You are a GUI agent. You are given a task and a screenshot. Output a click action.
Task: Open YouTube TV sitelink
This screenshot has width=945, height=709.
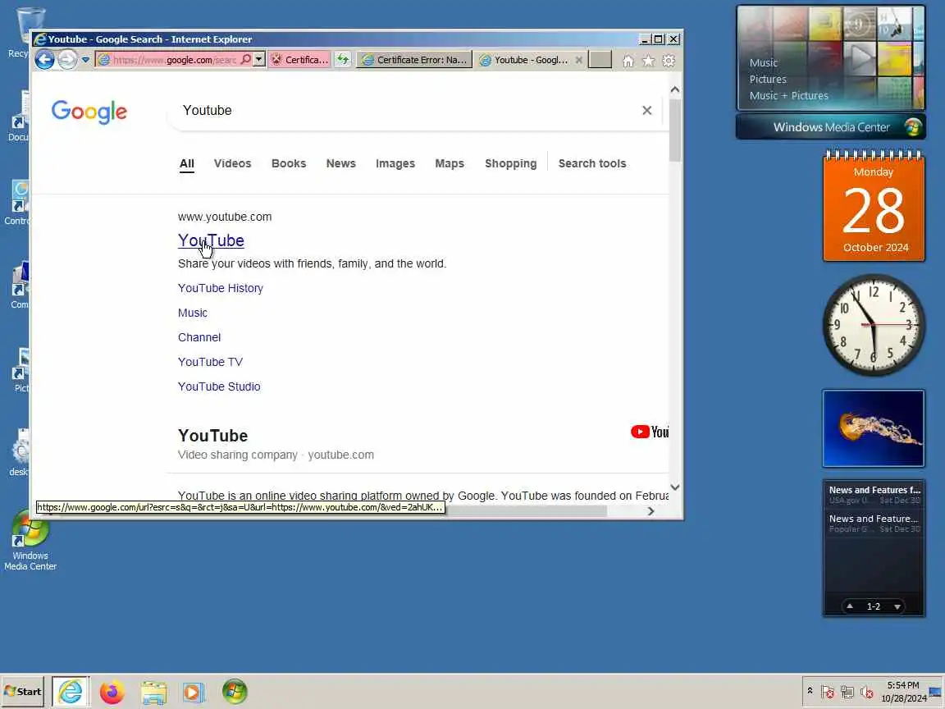click(210, 362)
